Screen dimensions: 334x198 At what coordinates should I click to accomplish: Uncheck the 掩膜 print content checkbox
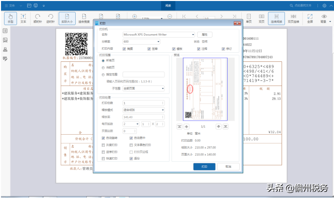124,49
